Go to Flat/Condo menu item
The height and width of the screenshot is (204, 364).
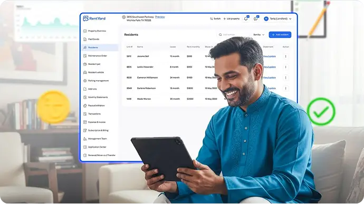tap(93, 39)
